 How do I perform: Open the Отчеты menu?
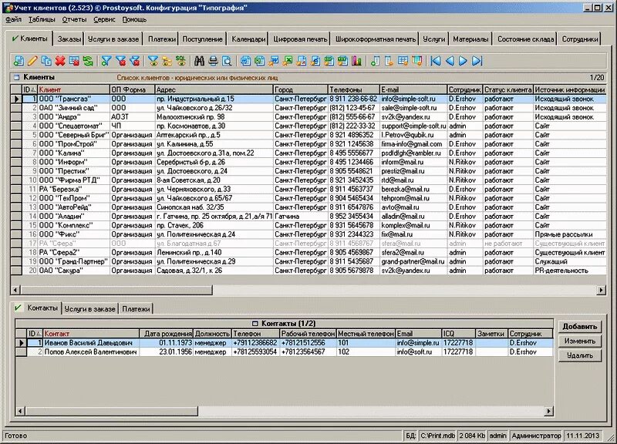tap(74, 19)
